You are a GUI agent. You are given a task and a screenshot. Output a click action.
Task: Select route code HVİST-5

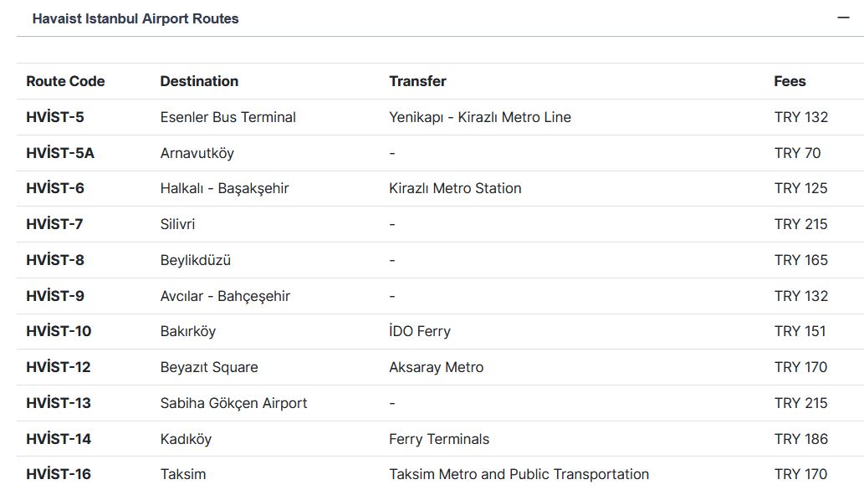(55, 117)
